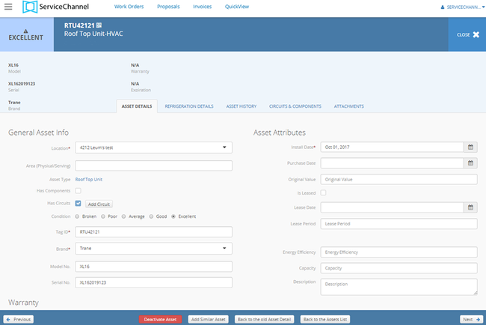The image size is (486, 325).
Task: Switch to the Asset History tab
Action: click(242, 106)
